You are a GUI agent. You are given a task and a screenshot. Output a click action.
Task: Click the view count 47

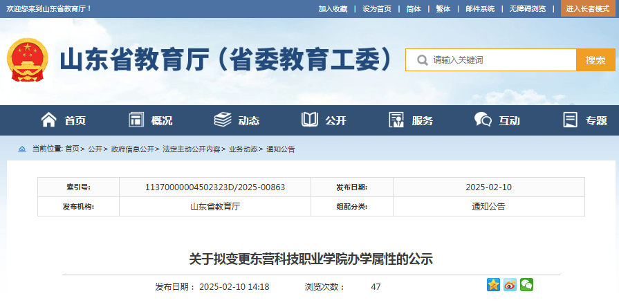(376, 287)
